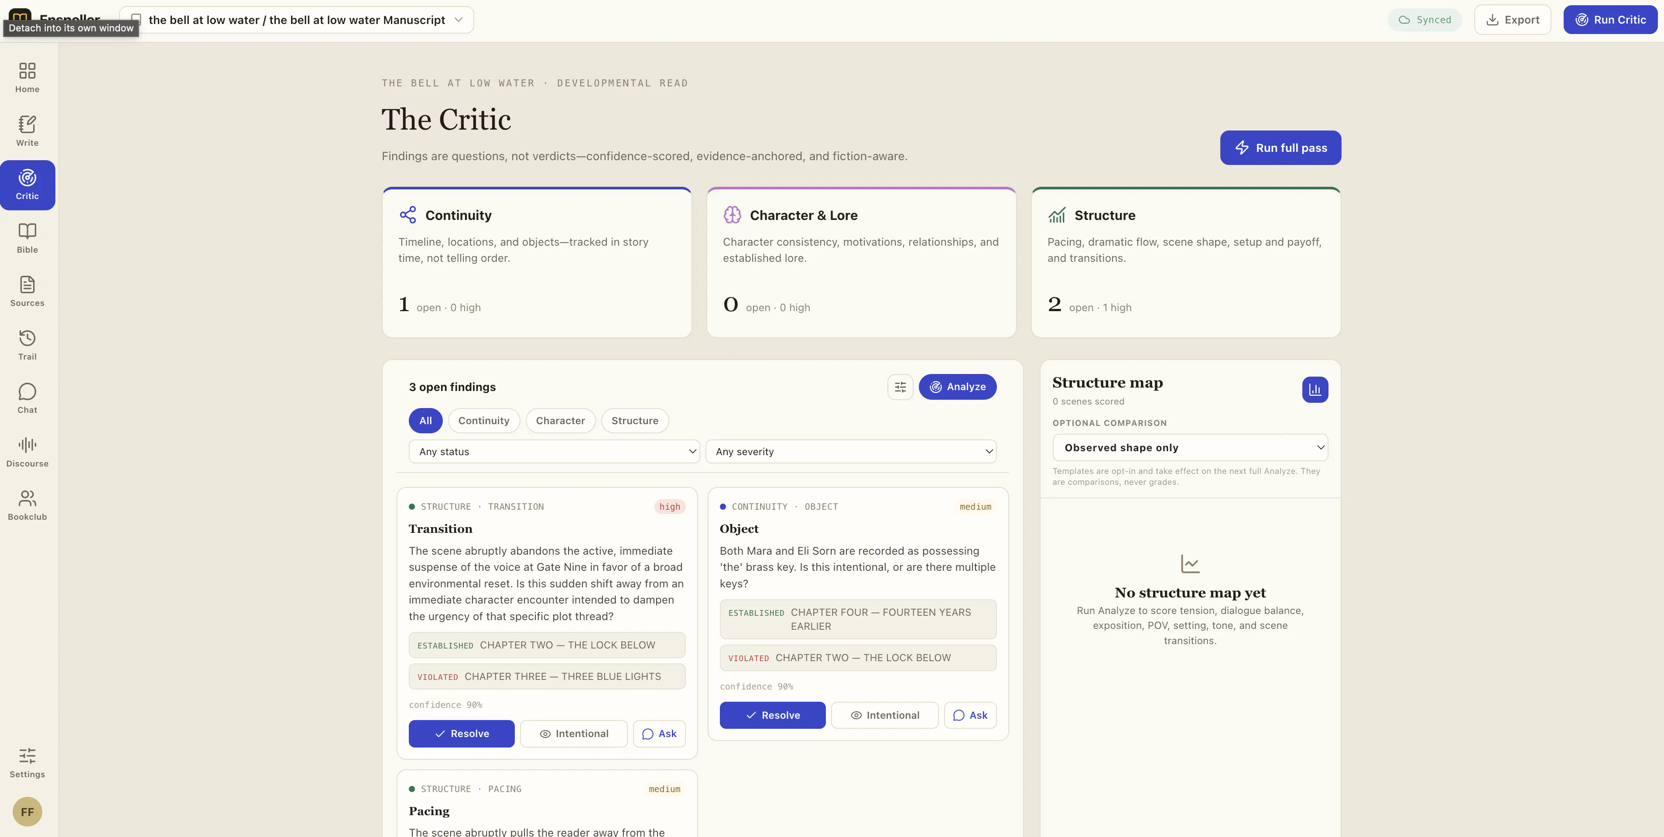The image size is (1664, 837).
Task: Click the medium severity badge on Pacing
Action: pyautogui.click(x=664, y=790)
